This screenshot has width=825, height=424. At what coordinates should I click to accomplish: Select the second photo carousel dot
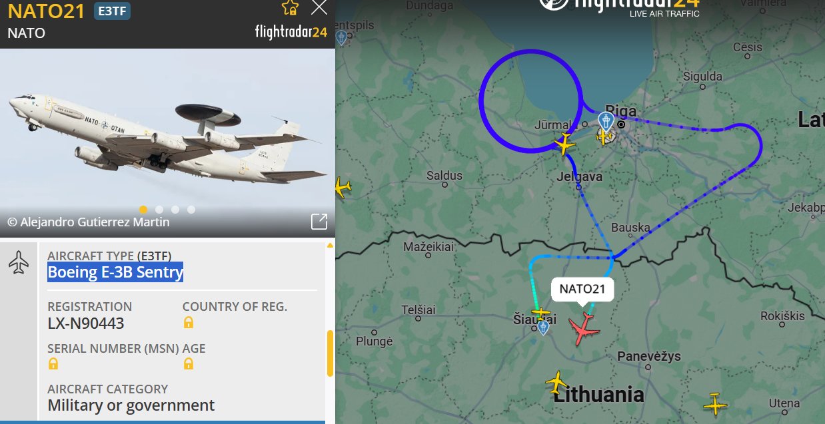[159, 210]
